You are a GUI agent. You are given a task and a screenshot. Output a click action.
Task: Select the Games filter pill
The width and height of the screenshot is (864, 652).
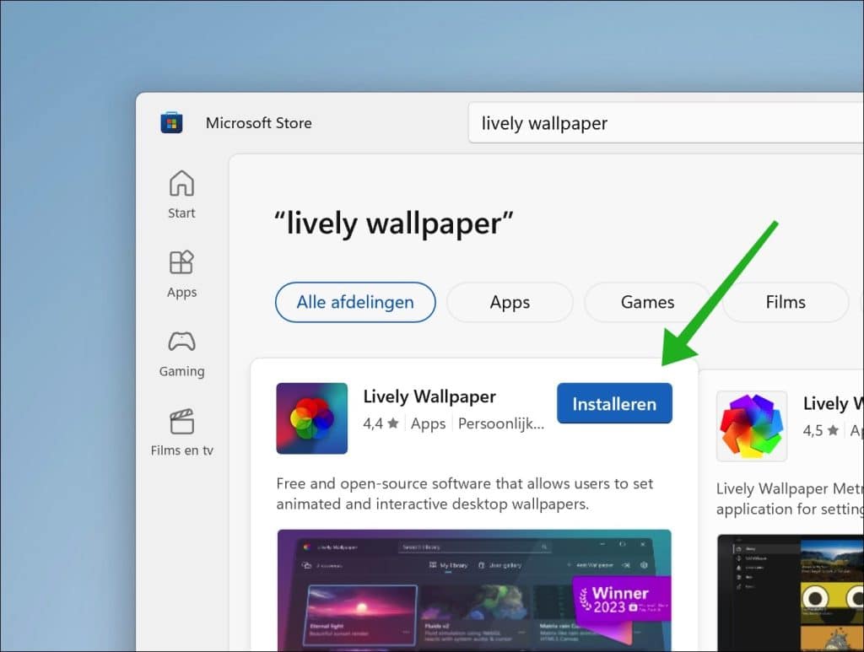click(647, 302)
